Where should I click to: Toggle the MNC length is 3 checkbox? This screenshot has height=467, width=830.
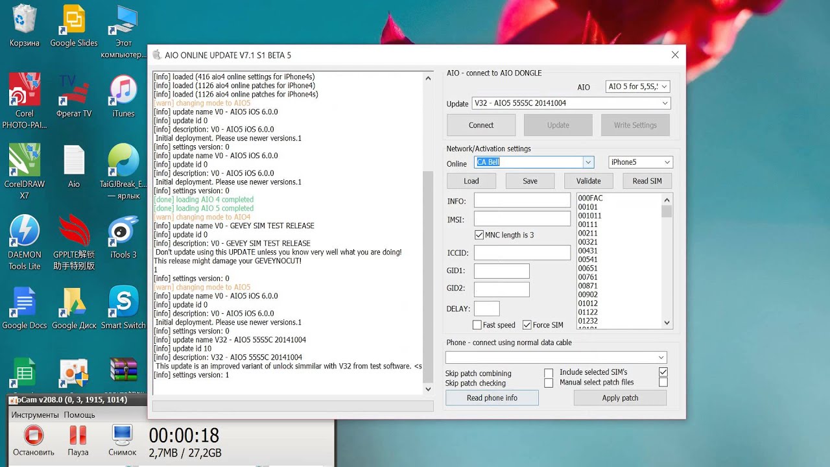[479, 235]
